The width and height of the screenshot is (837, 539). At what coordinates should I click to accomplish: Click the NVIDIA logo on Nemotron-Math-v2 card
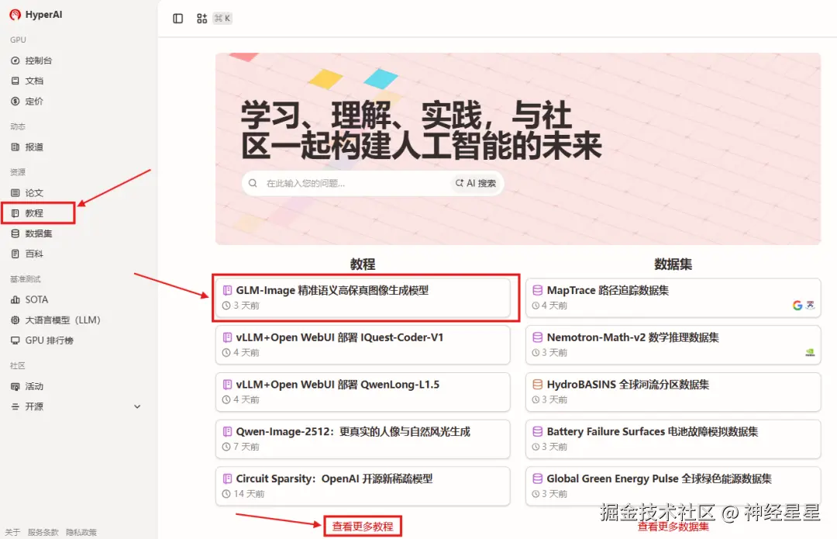pyautogui.click(x=810, y=352)
